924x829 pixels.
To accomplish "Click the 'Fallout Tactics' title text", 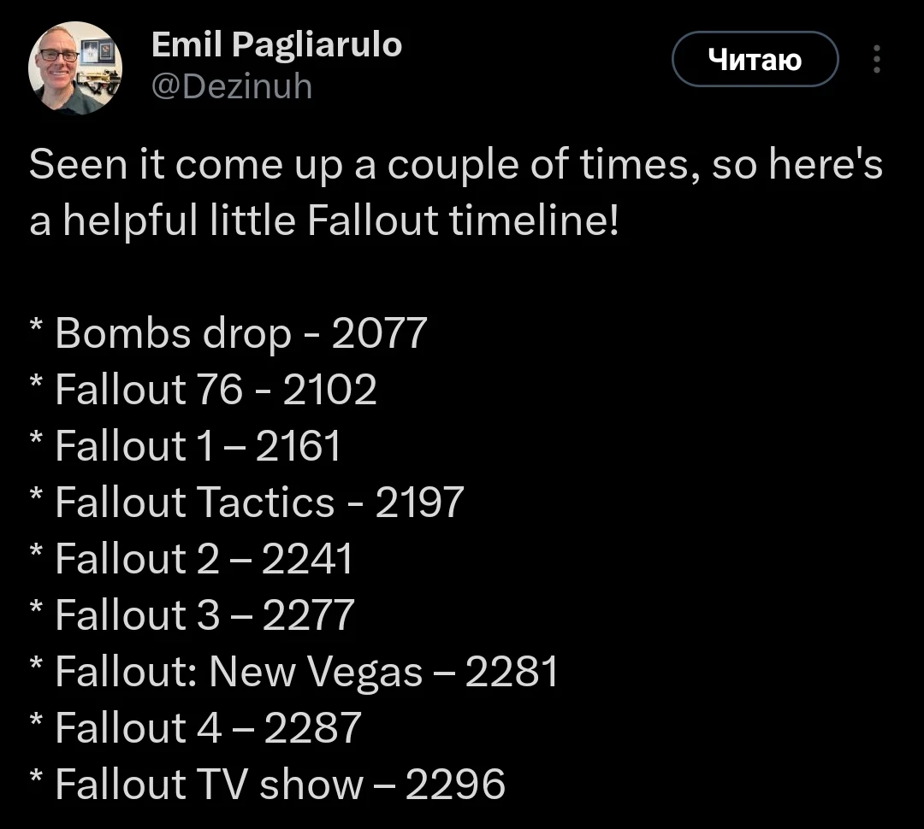I will click(x=195, y=503).
